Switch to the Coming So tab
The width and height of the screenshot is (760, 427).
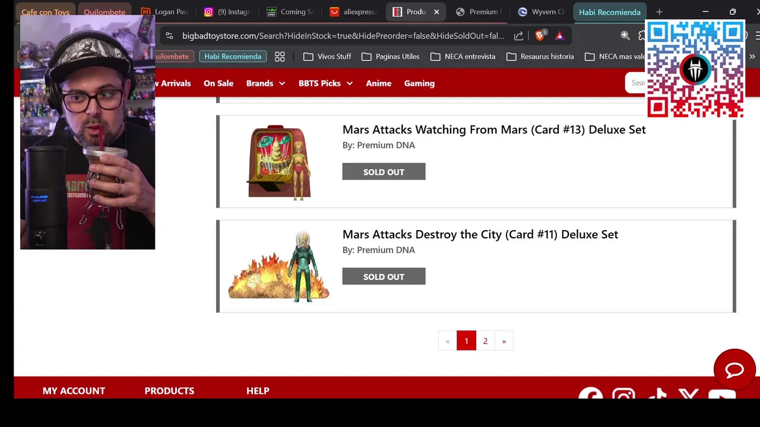point(291,12)
